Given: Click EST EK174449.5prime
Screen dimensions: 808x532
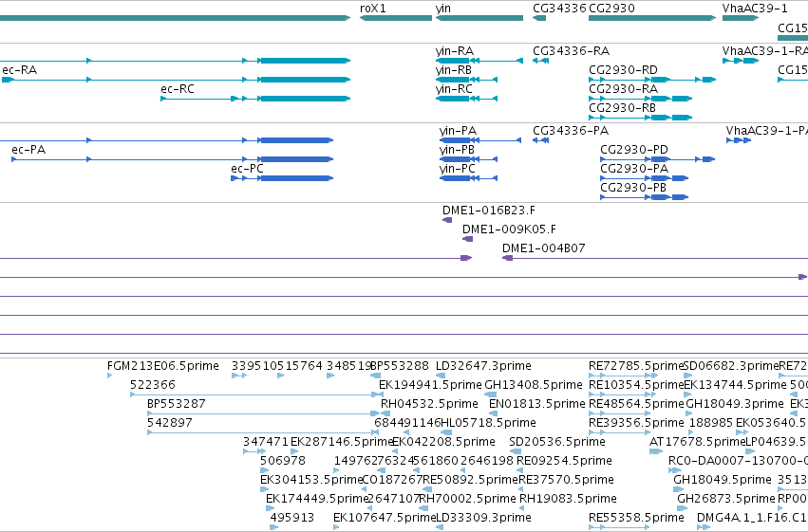Looking at the screenshot, I should click(x=317, y=499).
